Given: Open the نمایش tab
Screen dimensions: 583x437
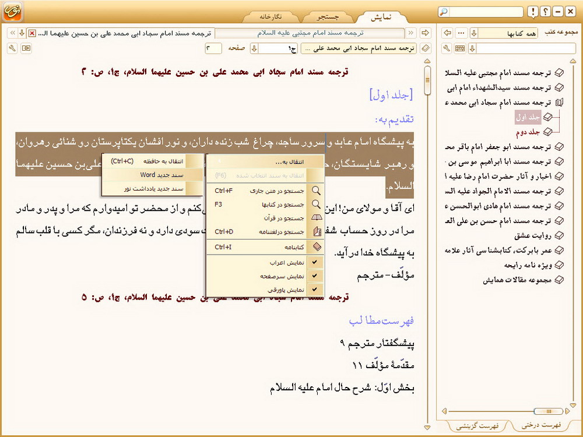Looking at the screenshot, I should pyautogui.click(x=381, y=17).
